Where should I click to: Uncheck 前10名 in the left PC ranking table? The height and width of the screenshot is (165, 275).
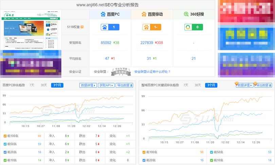pos(5,160)
